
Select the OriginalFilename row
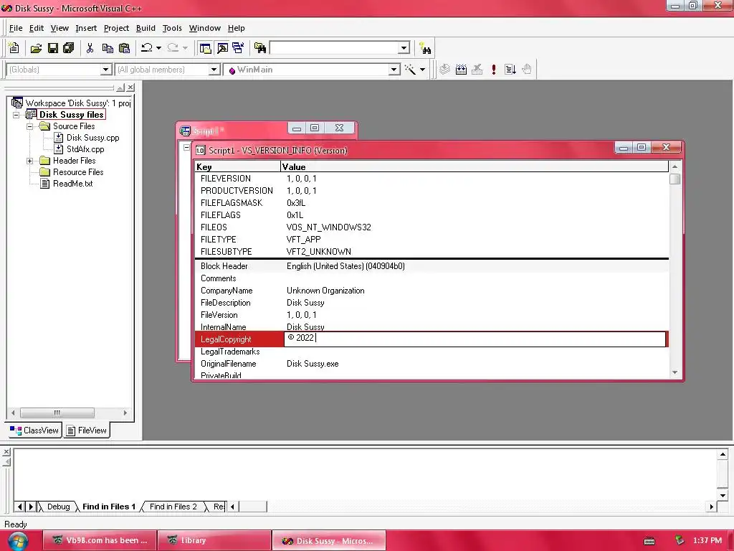coord(431,364)
